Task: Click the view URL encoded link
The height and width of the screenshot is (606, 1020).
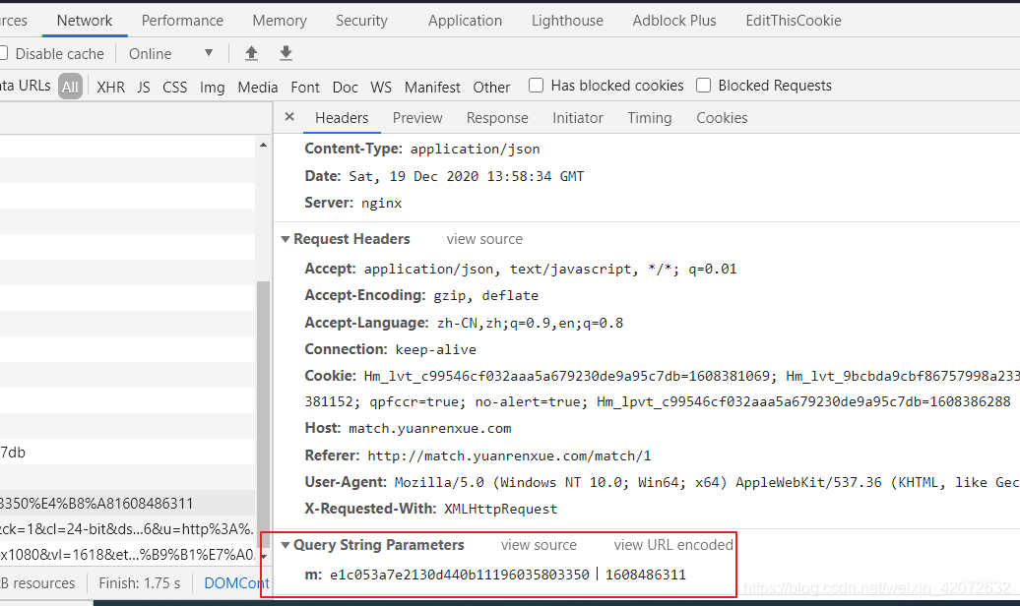Action: 673,545
